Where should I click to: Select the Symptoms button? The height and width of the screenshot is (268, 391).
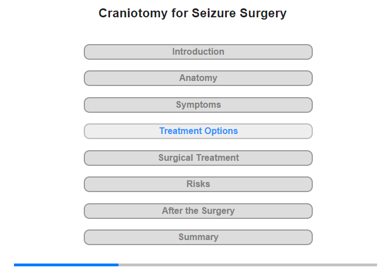pos(198,105)
